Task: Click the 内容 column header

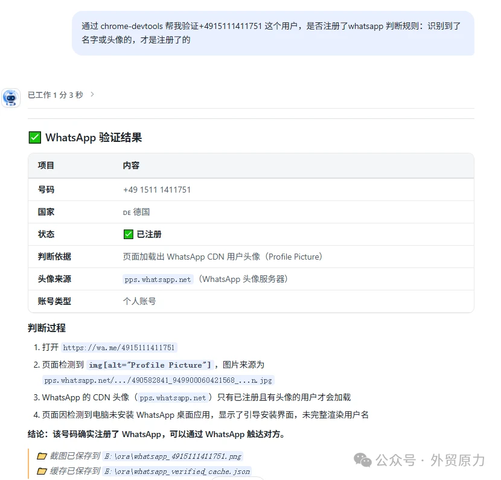Action: 132,165
